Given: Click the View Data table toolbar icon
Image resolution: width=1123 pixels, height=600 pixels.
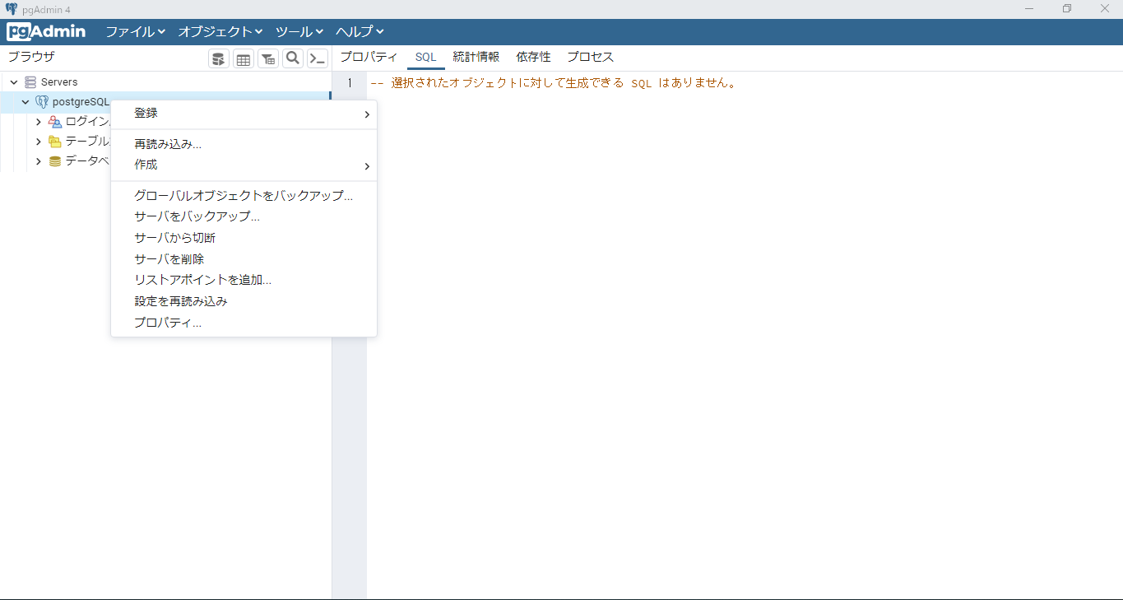Looking at the screenshot, I should pyautogui.click(x=243, y=58).
